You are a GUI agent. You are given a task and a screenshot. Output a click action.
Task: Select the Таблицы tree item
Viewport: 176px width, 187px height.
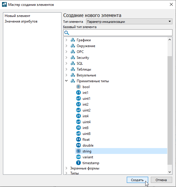click(x=84, y=69)
